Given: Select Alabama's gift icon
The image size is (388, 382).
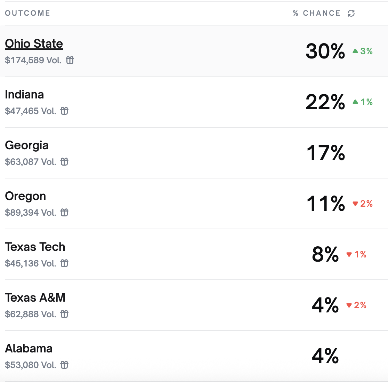Looking at the screenshot, I should point(64,365).
